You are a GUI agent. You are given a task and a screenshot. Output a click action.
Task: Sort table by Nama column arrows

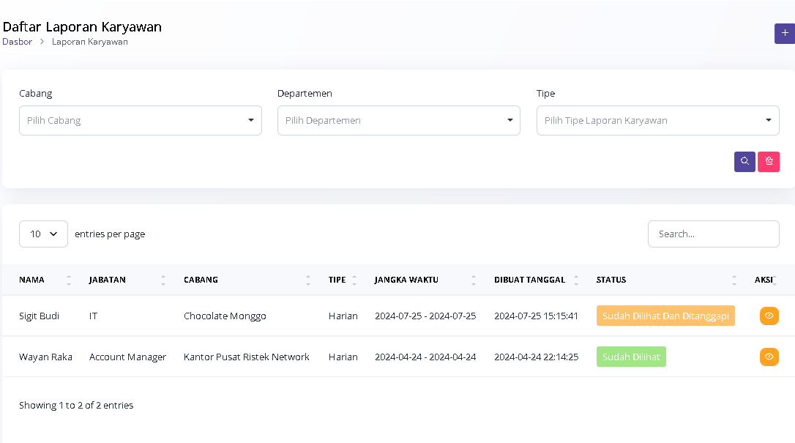click(x=69, y=280)
